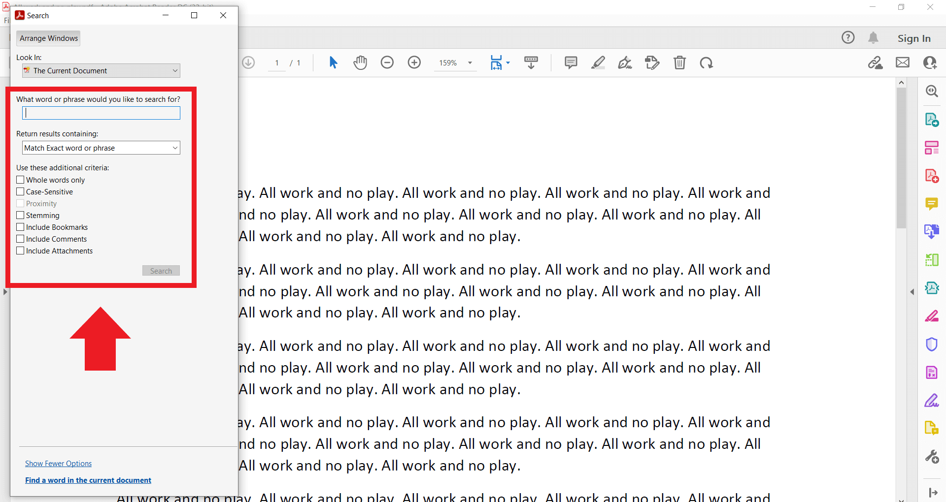The image size is (946, 502).
Task: Expand the left navigation pane arrow
Action: [5, 292]
